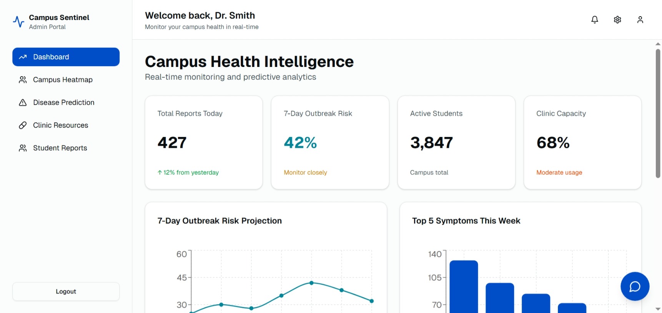Switch to Student Reports view
Viewport: 662px width, 313px height.
click(60, 148)
